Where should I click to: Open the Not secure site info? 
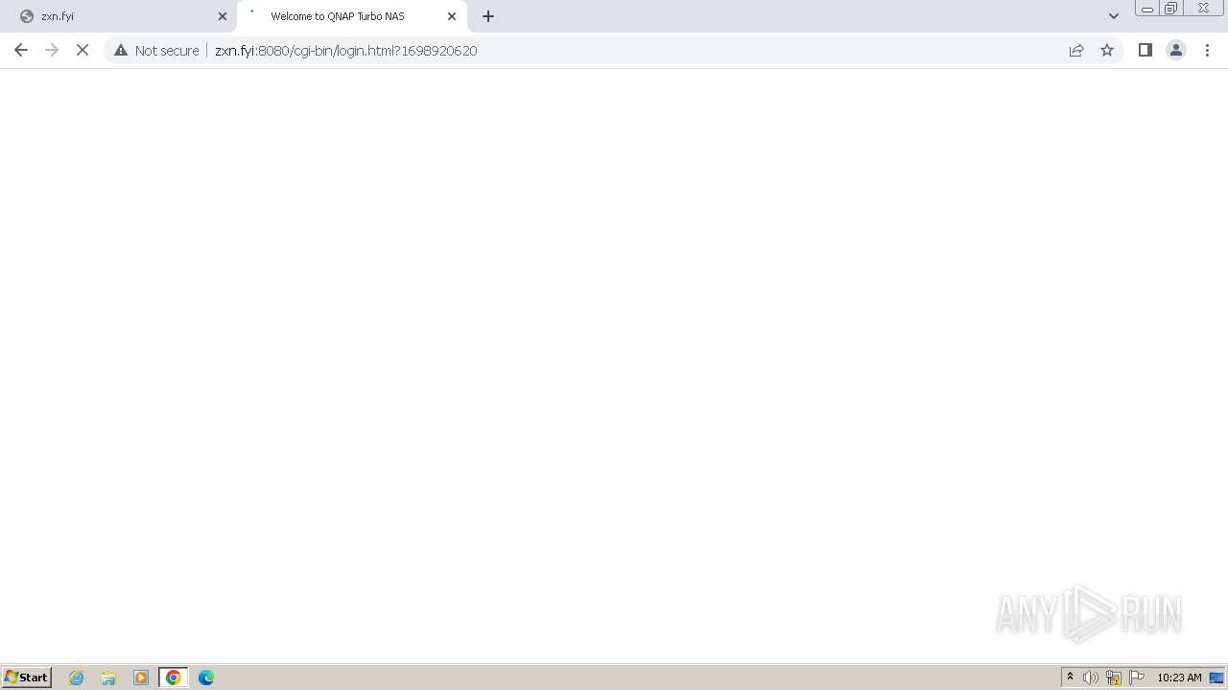pos(156,50)
